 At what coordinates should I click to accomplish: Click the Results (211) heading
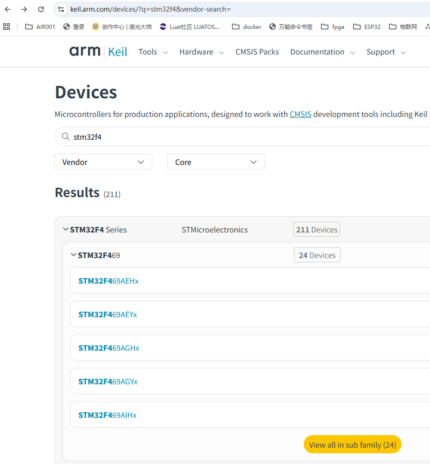88,193
